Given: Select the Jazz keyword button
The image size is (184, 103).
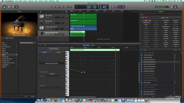Looking at the screenshot, I should [x=166, y=25].
